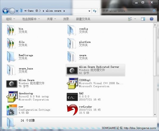Screen dimensions: 159x131
Task: Select the dxwebsetup installer icon
Action: click(12, 96)
